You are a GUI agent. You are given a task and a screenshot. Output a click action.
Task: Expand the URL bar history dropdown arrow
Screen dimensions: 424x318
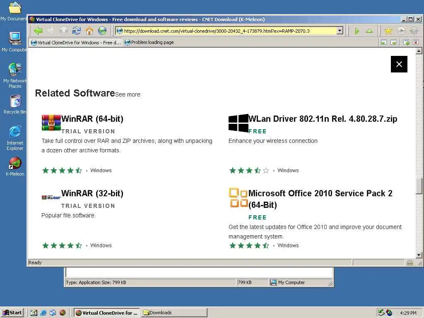(x=340, y=31)
